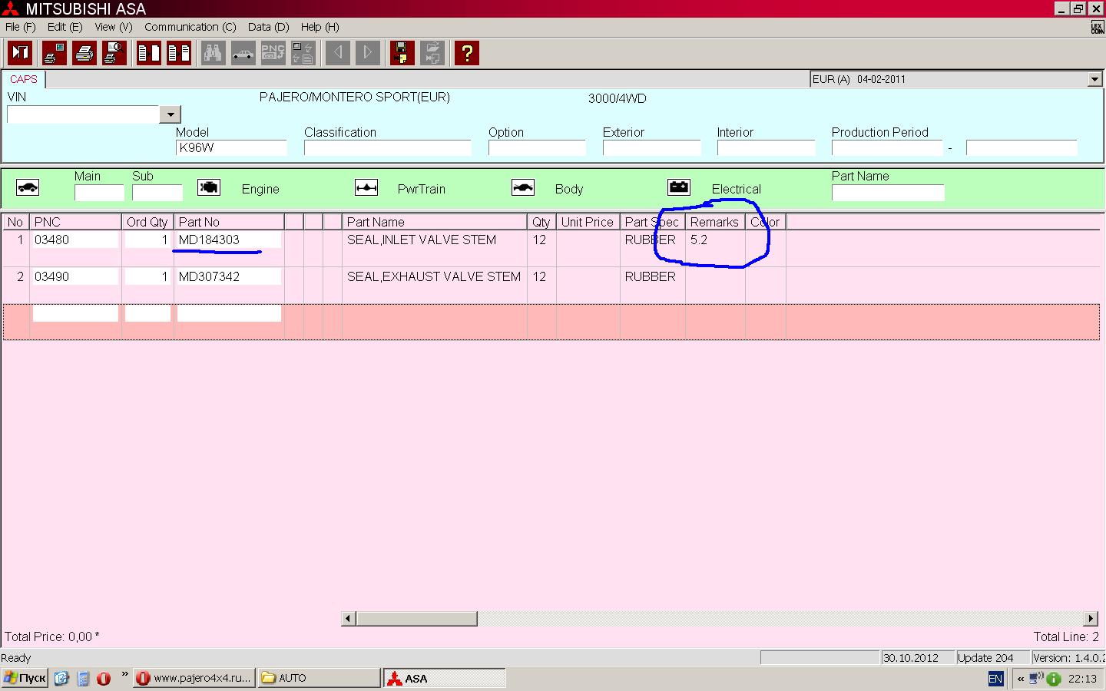Expand the VIN dropdown list
Image resolution: width=1106 pixels, height=691 pixels.
point(171,114)
